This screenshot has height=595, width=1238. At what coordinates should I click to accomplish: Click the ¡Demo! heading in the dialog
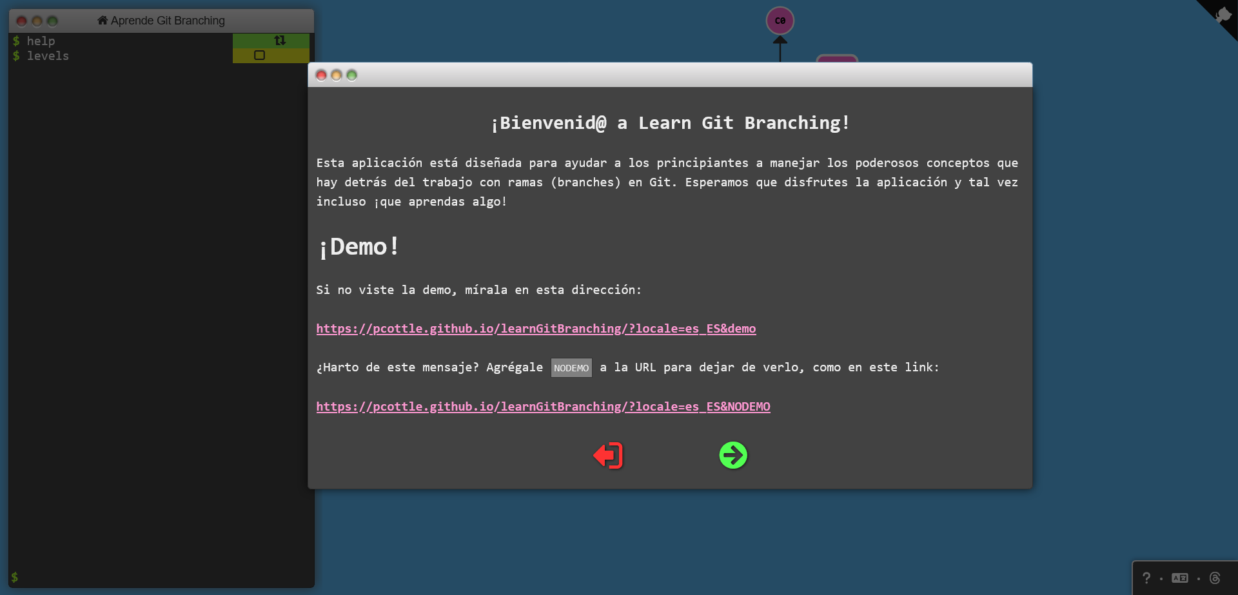coord(358,246)
